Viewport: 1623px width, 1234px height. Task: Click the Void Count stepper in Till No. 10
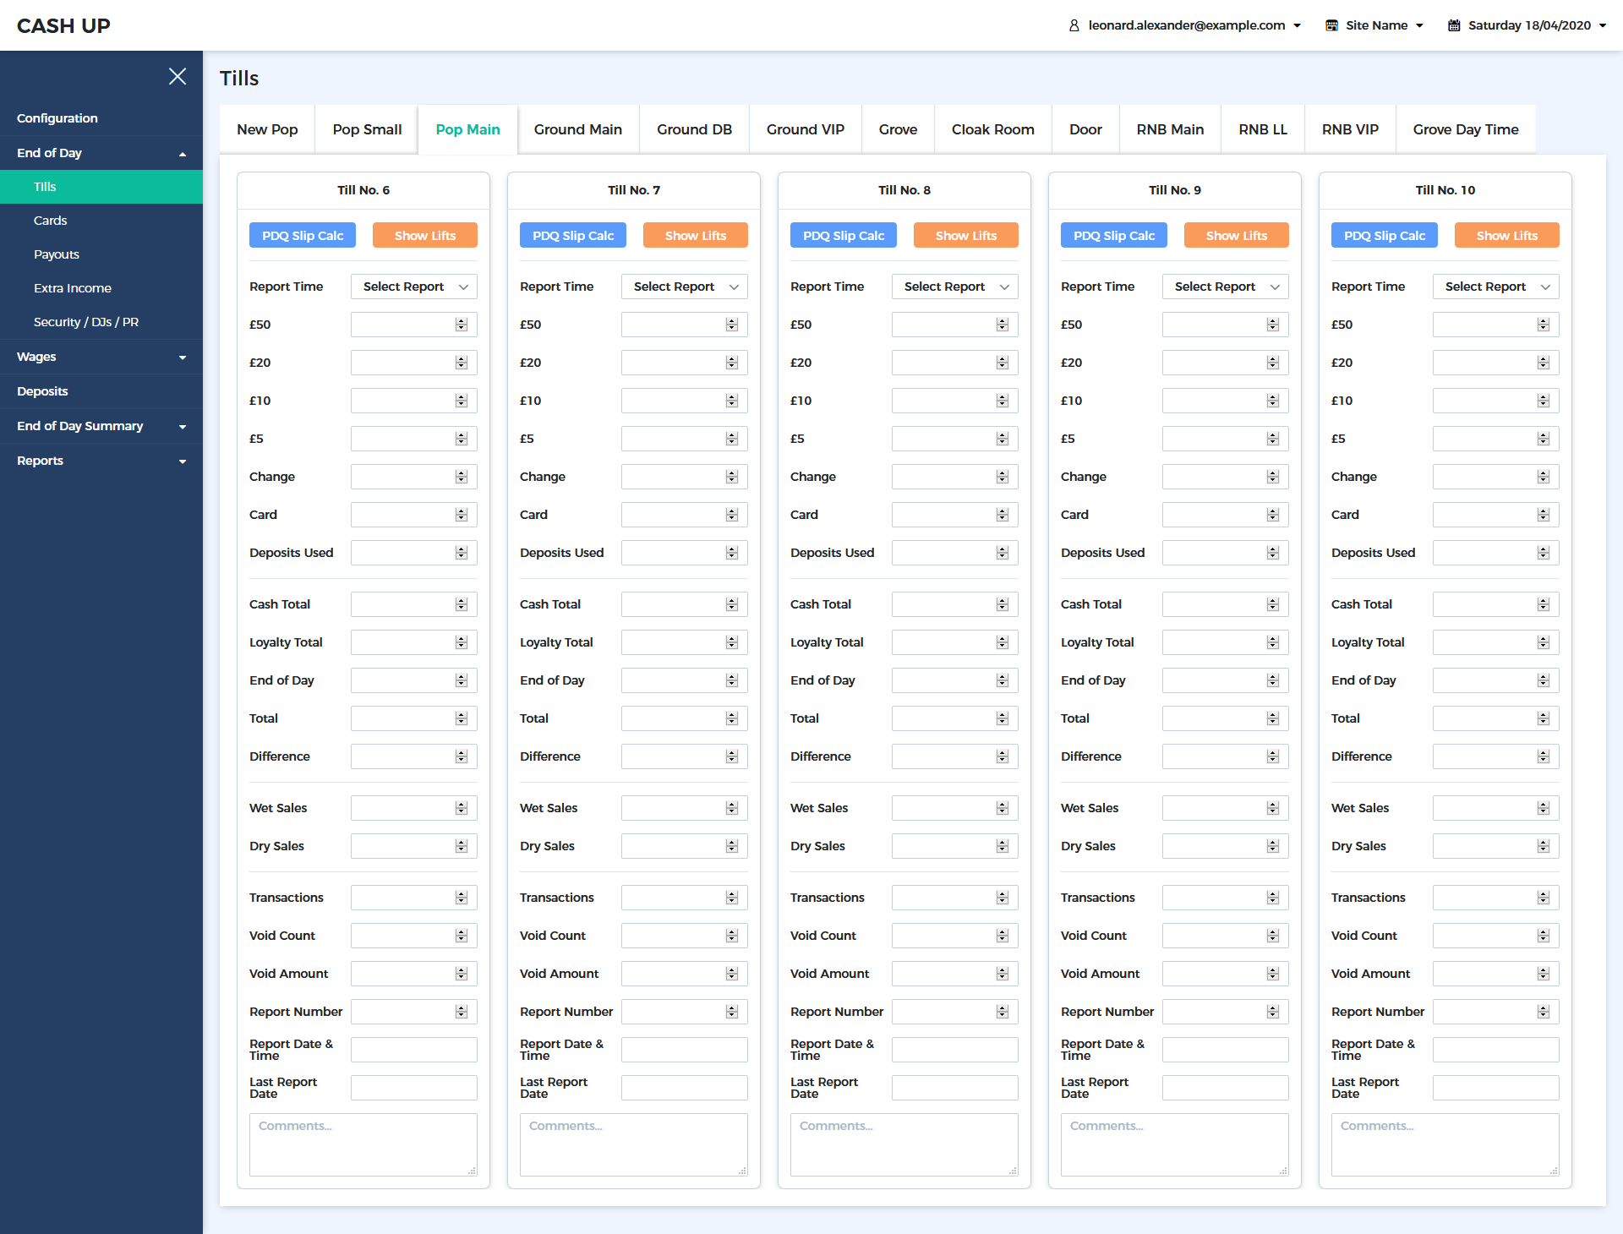[x=1544, y=936]
